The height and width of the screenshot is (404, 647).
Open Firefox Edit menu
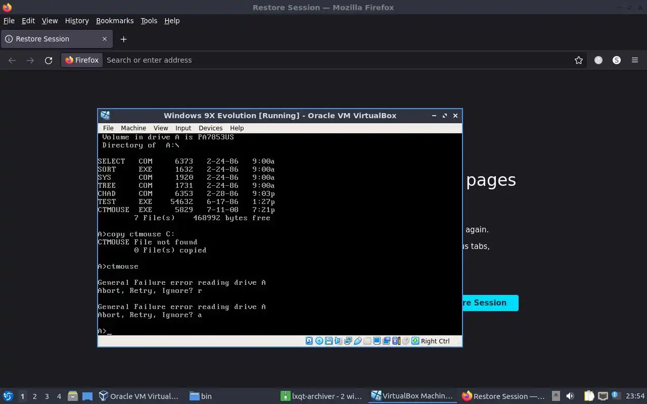[28, 21]
